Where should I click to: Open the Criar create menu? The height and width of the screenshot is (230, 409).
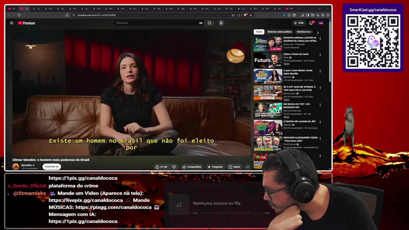[299, 23]
